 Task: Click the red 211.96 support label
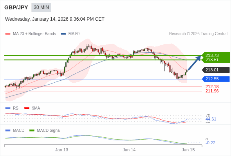tap(212, 91)
